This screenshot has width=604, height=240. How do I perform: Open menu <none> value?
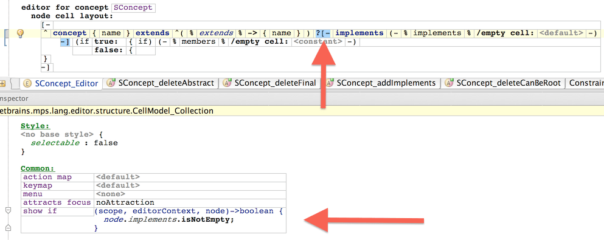110,194
